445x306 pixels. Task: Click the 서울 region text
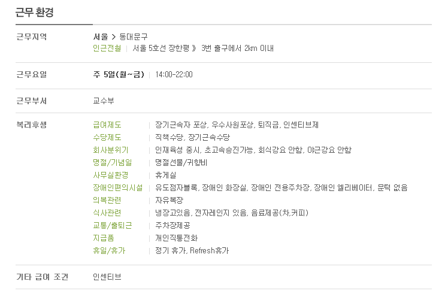(101, 37)
